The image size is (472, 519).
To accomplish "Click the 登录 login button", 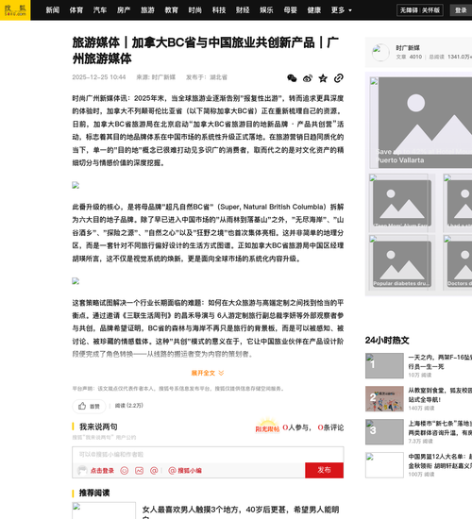I will 461,10.
